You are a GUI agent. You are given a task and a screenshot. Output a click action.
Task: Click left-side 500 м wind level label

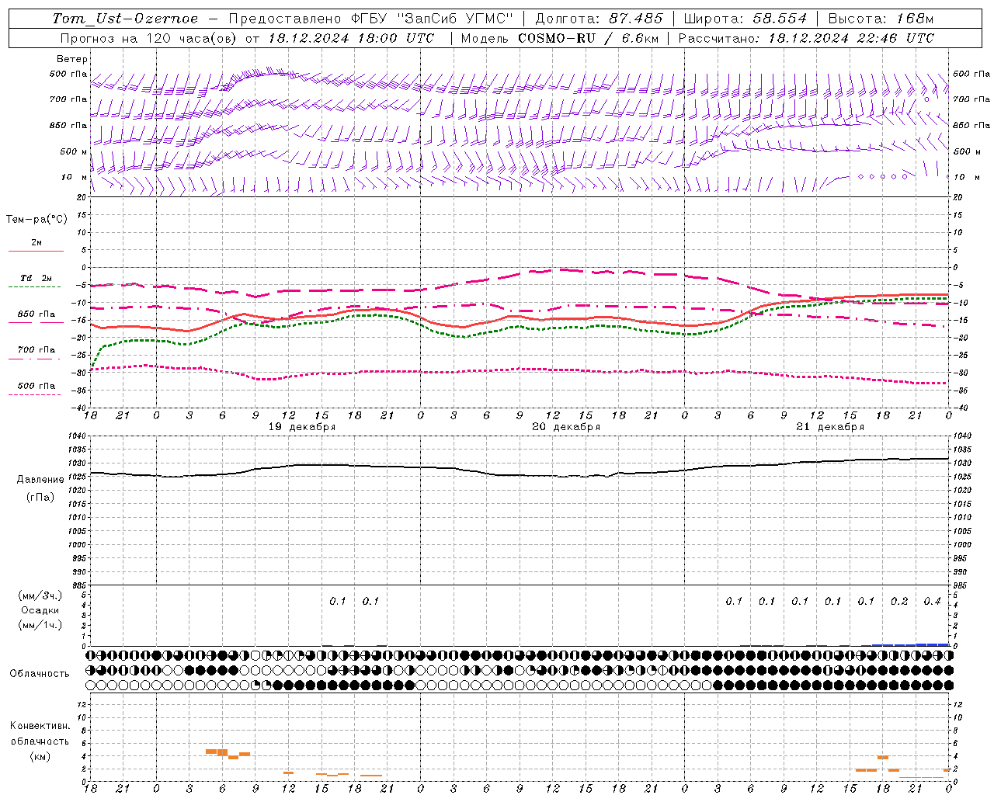pyautogui.click(x=74, y=151)
